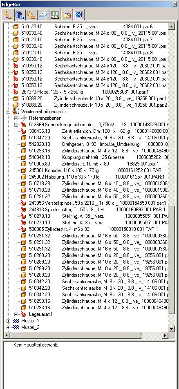Open the Assembly PathFinder tab
This screenshot has height=389, width=179.
tap(7, 16)
